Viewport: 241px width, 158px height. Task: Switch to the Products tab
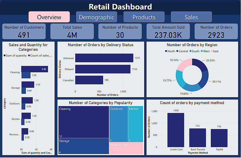[144, 17]
